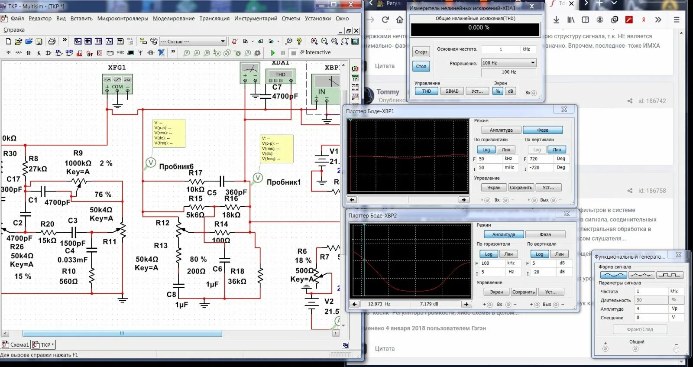Open the browser toolbar overflow chevron

point(658,19)
